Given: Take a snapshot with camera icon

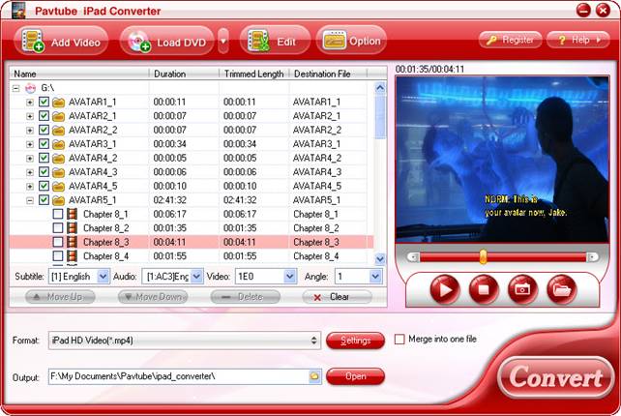Looking at the screenshot, I should pyautogui.click(x=522, y=289).
